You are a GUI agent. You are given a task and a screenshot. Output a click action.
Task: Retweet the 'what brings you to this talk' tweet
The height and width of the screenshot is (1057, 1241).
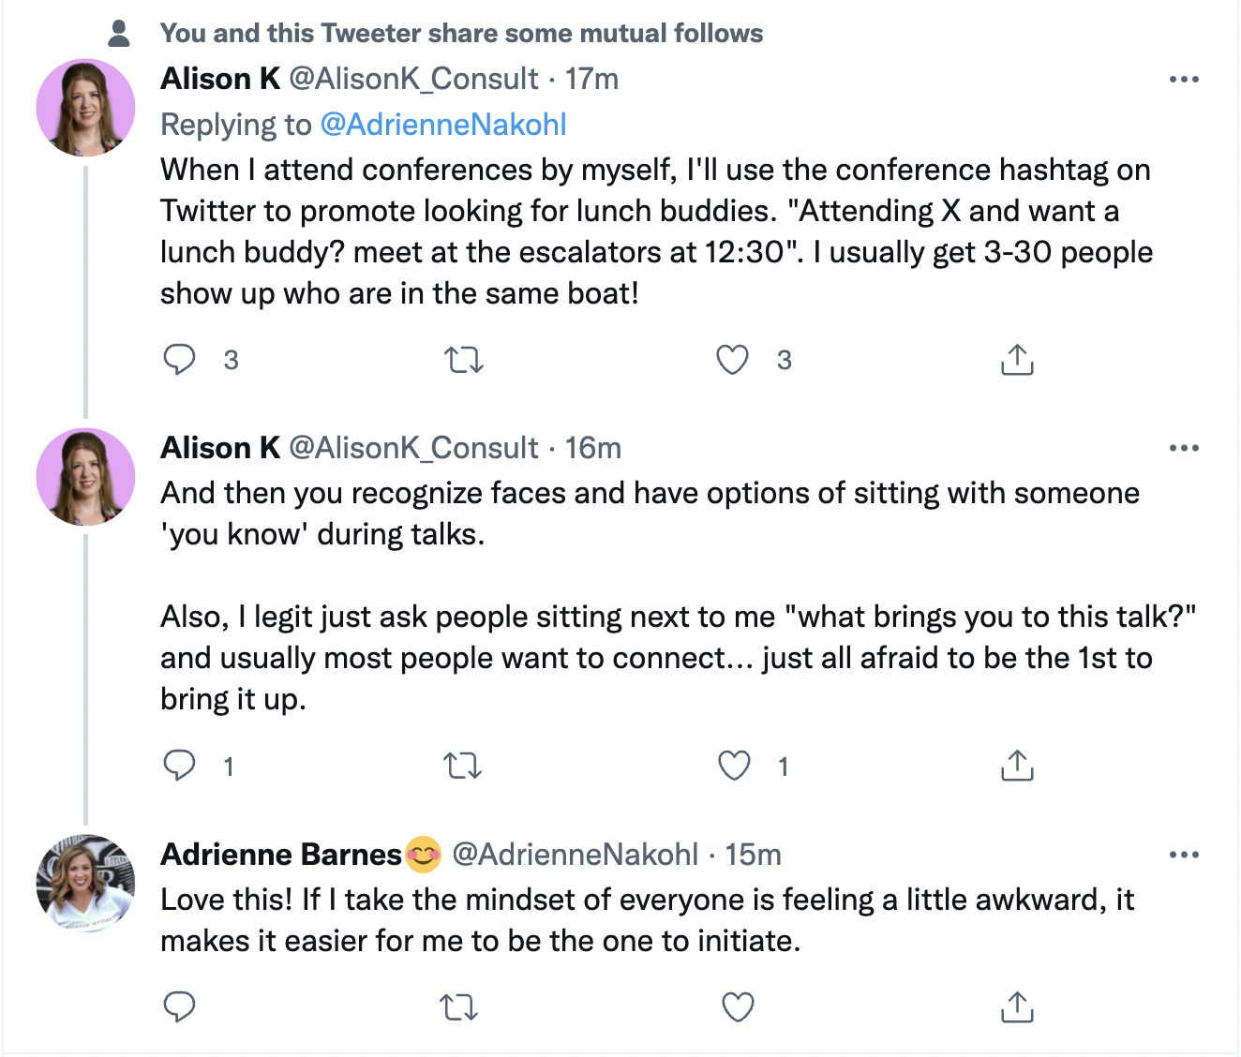(463, 767)
